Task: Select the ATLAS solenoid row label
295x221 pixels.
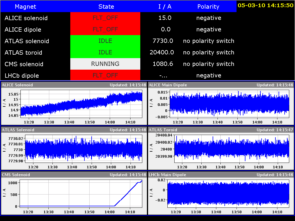Action: [27, 41]
